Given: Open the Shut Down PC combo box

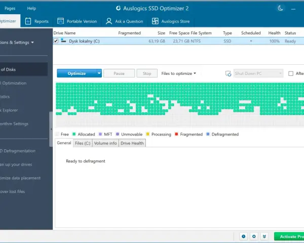Looking at the screenshot, I should 258,73.
